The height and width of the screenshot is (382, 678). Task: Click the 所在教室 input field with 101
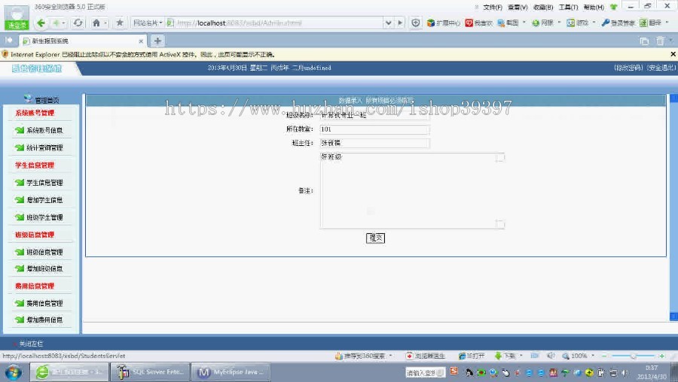tap(374, 129)
